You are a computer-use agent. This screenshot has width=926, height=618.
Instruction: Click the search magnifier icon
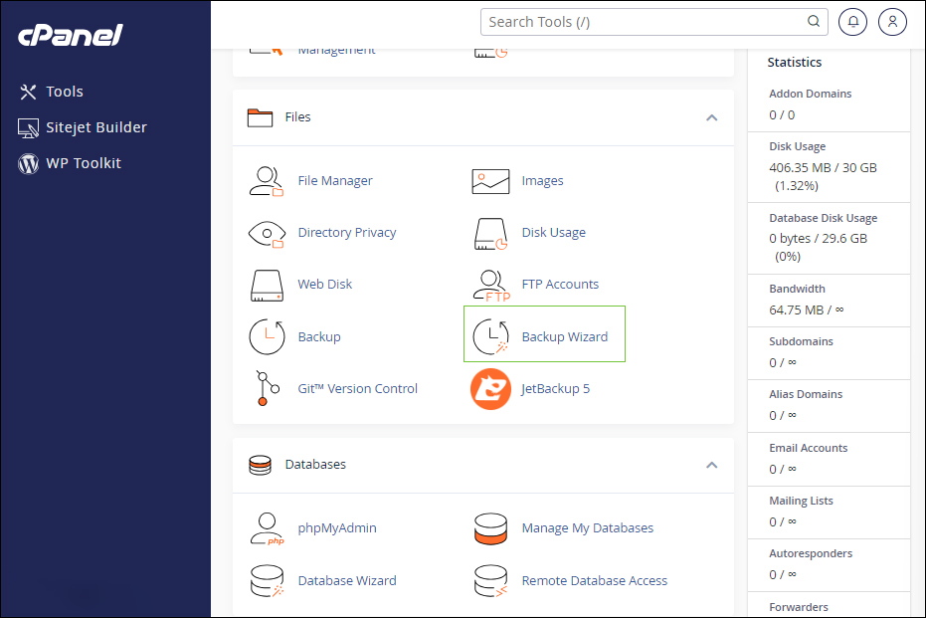814,21
